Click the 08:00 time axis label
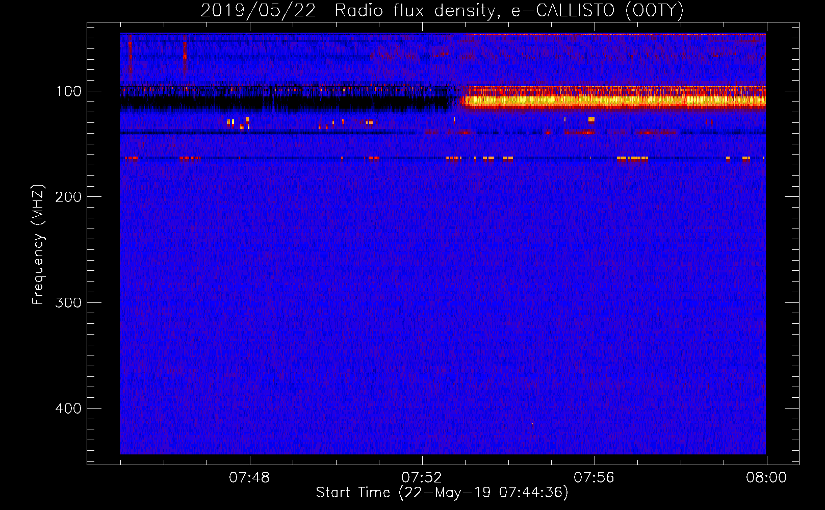Viewport: 825px width, 510px height. [766, 478]
